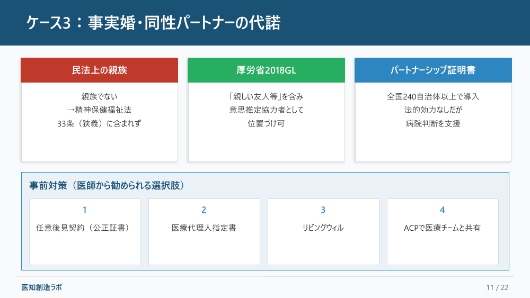The width and height of the screenshot is (530, 298).
Task: Click the line '全国240自治体以上で導入'
Action: (433, 96)
